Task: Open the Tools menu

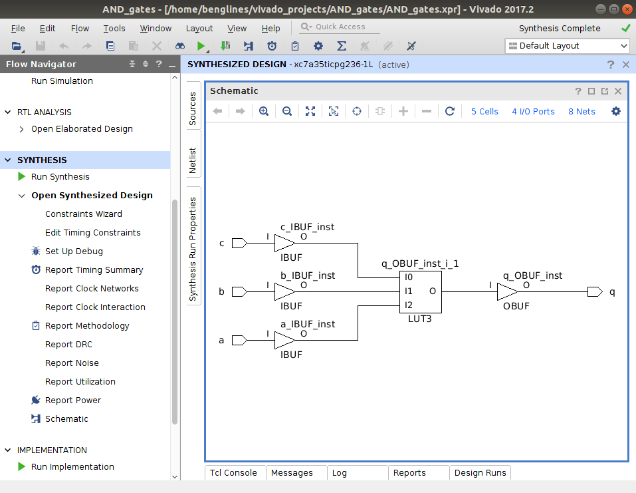Action: [x=114, y=29]
